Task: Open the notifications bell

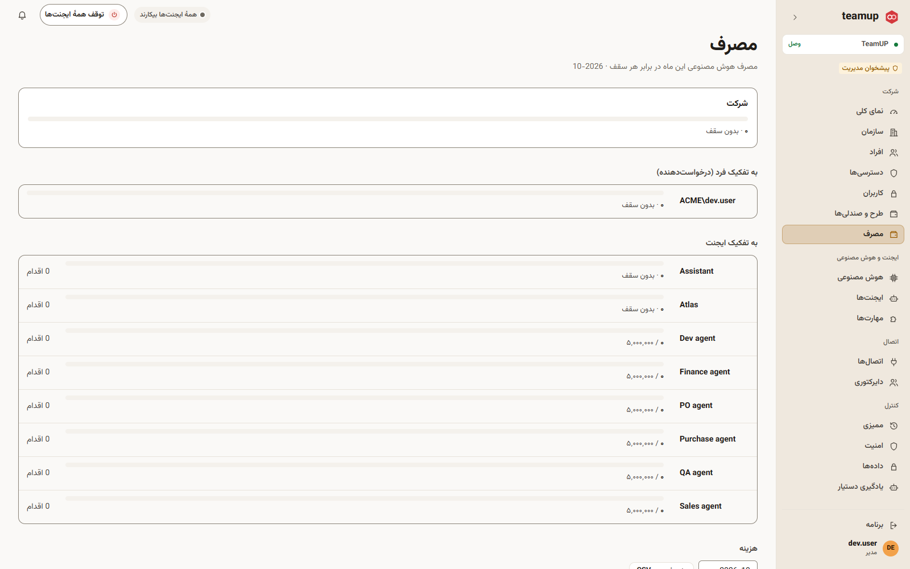Action: tap(22, 15)
